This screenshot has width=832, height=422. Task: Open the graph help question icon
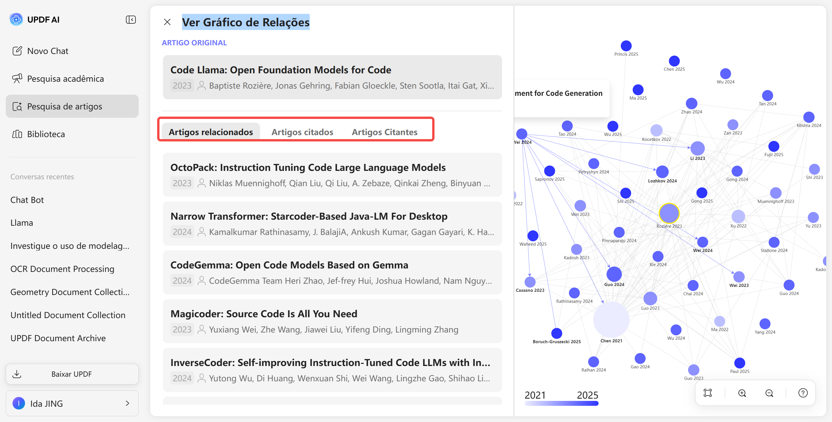point(803,393)
